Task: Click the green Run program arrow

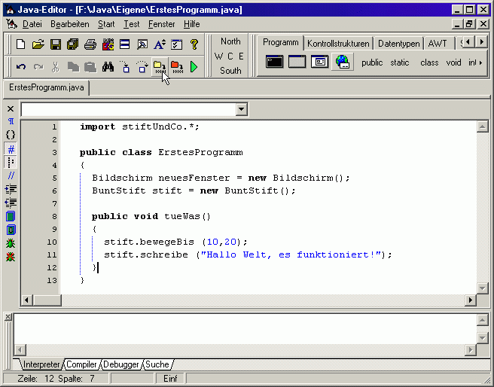Action: pos(194,67)
